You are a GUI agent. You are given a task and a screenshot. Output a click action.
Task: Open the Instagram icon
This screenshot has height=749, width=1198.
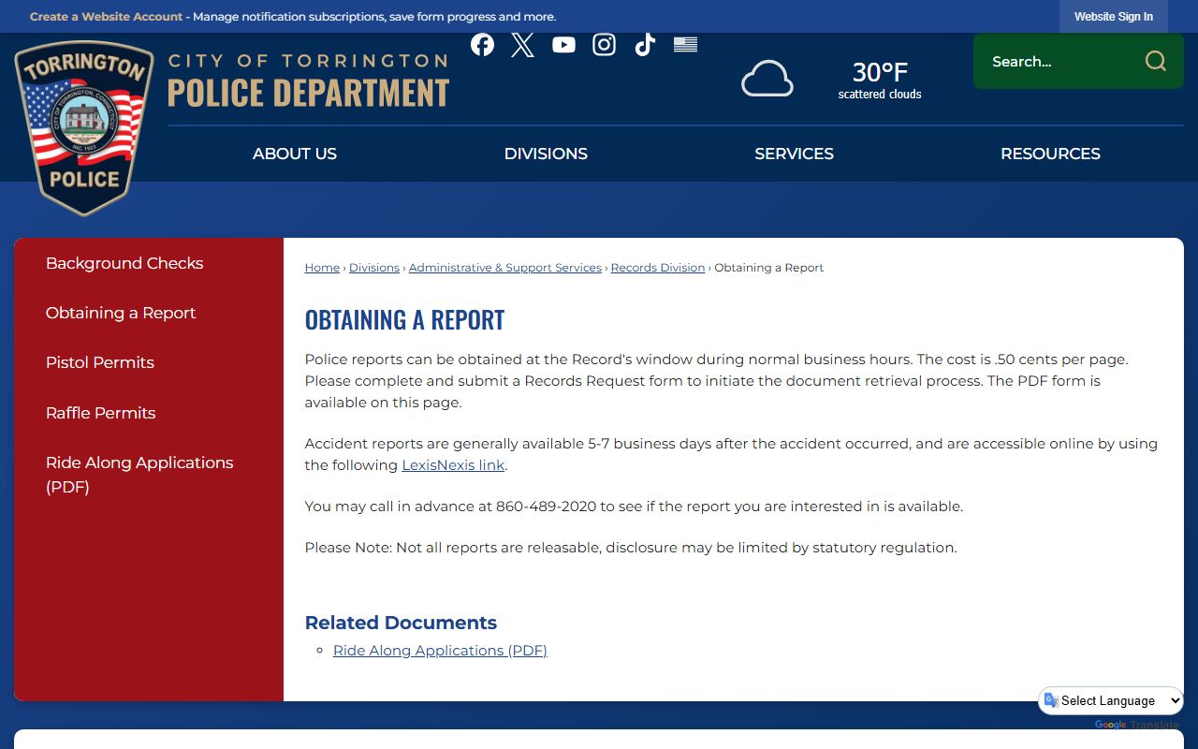pyautogui.click(x=605, y=44)
